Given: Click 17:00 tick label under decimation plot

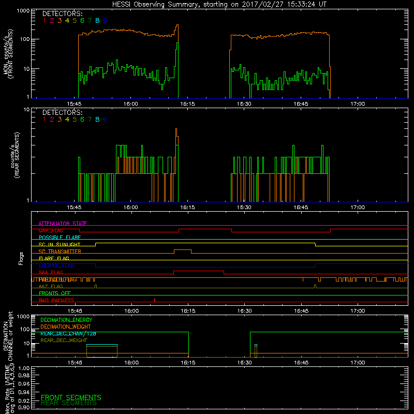Looking at the screenshot, I should (x=358, y=363).
